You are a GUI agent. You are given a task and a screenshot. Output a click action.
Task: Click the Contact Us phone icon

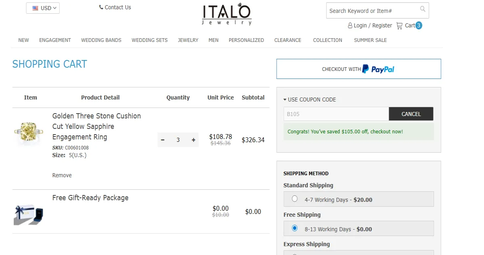point(101,7)
